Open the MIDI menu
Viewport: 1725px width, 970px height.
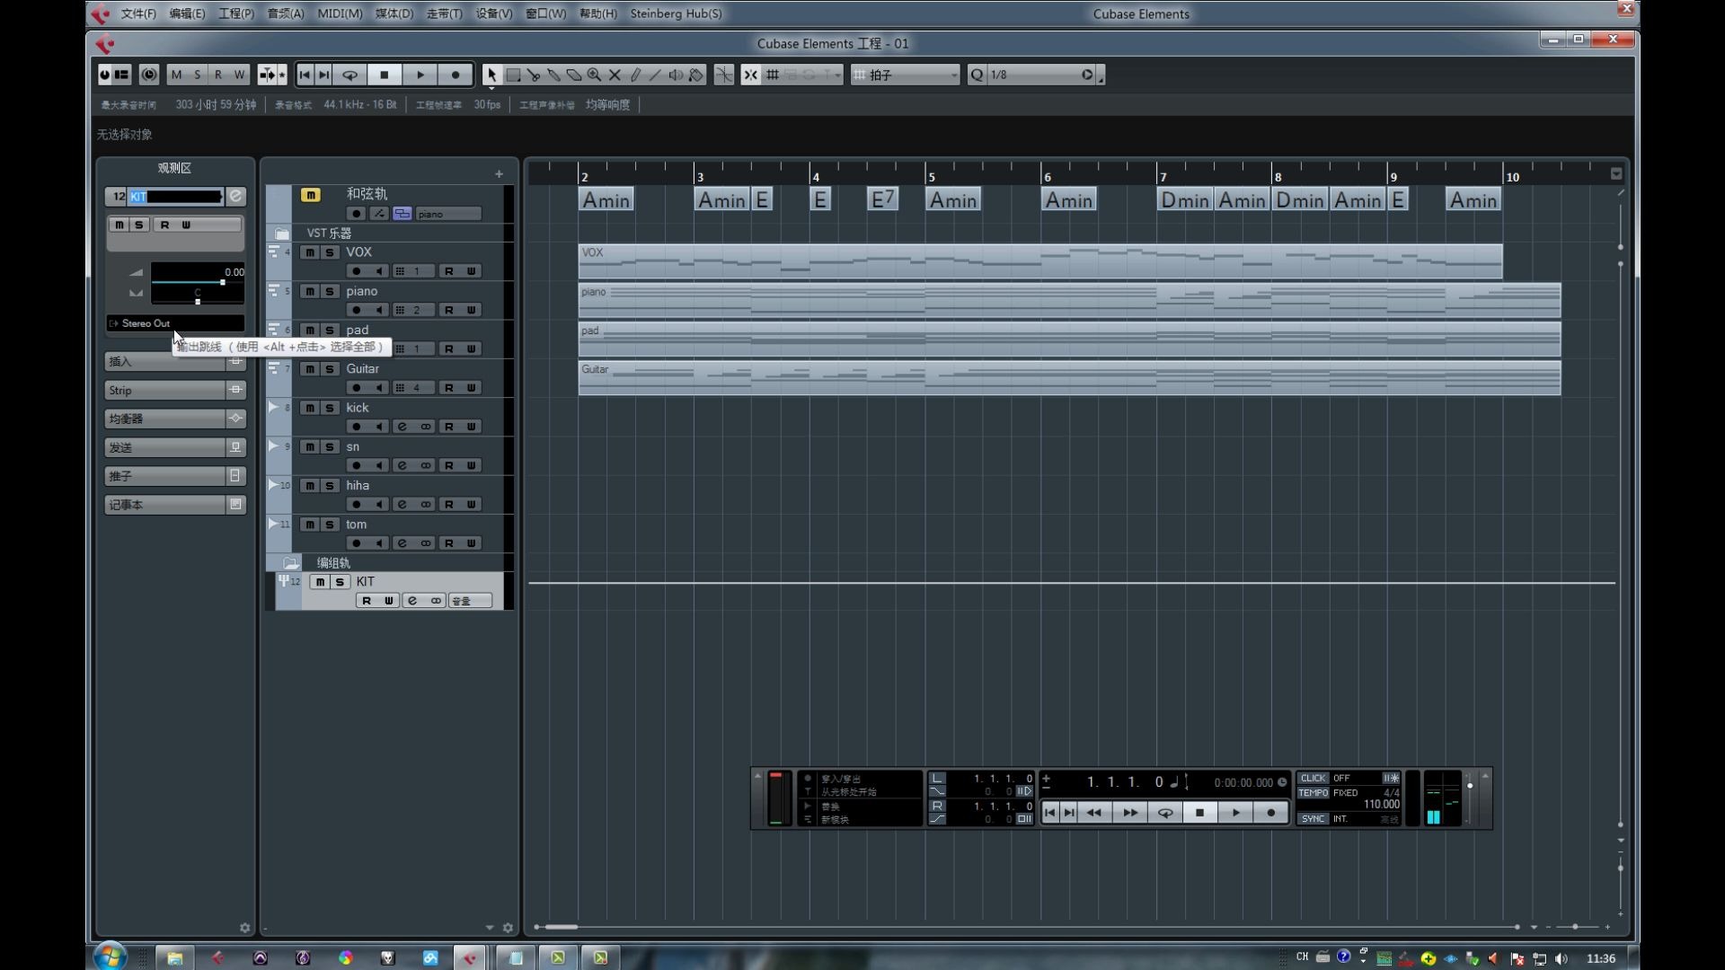339,13
